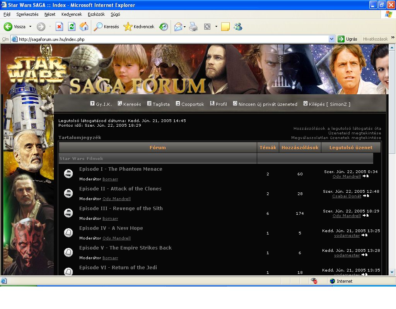
Task: Open Episode V - The Empire Strikes Back forum
Action: [x=126, y=248]
